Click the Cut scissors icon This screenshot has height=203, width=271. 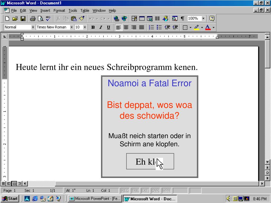58,19
